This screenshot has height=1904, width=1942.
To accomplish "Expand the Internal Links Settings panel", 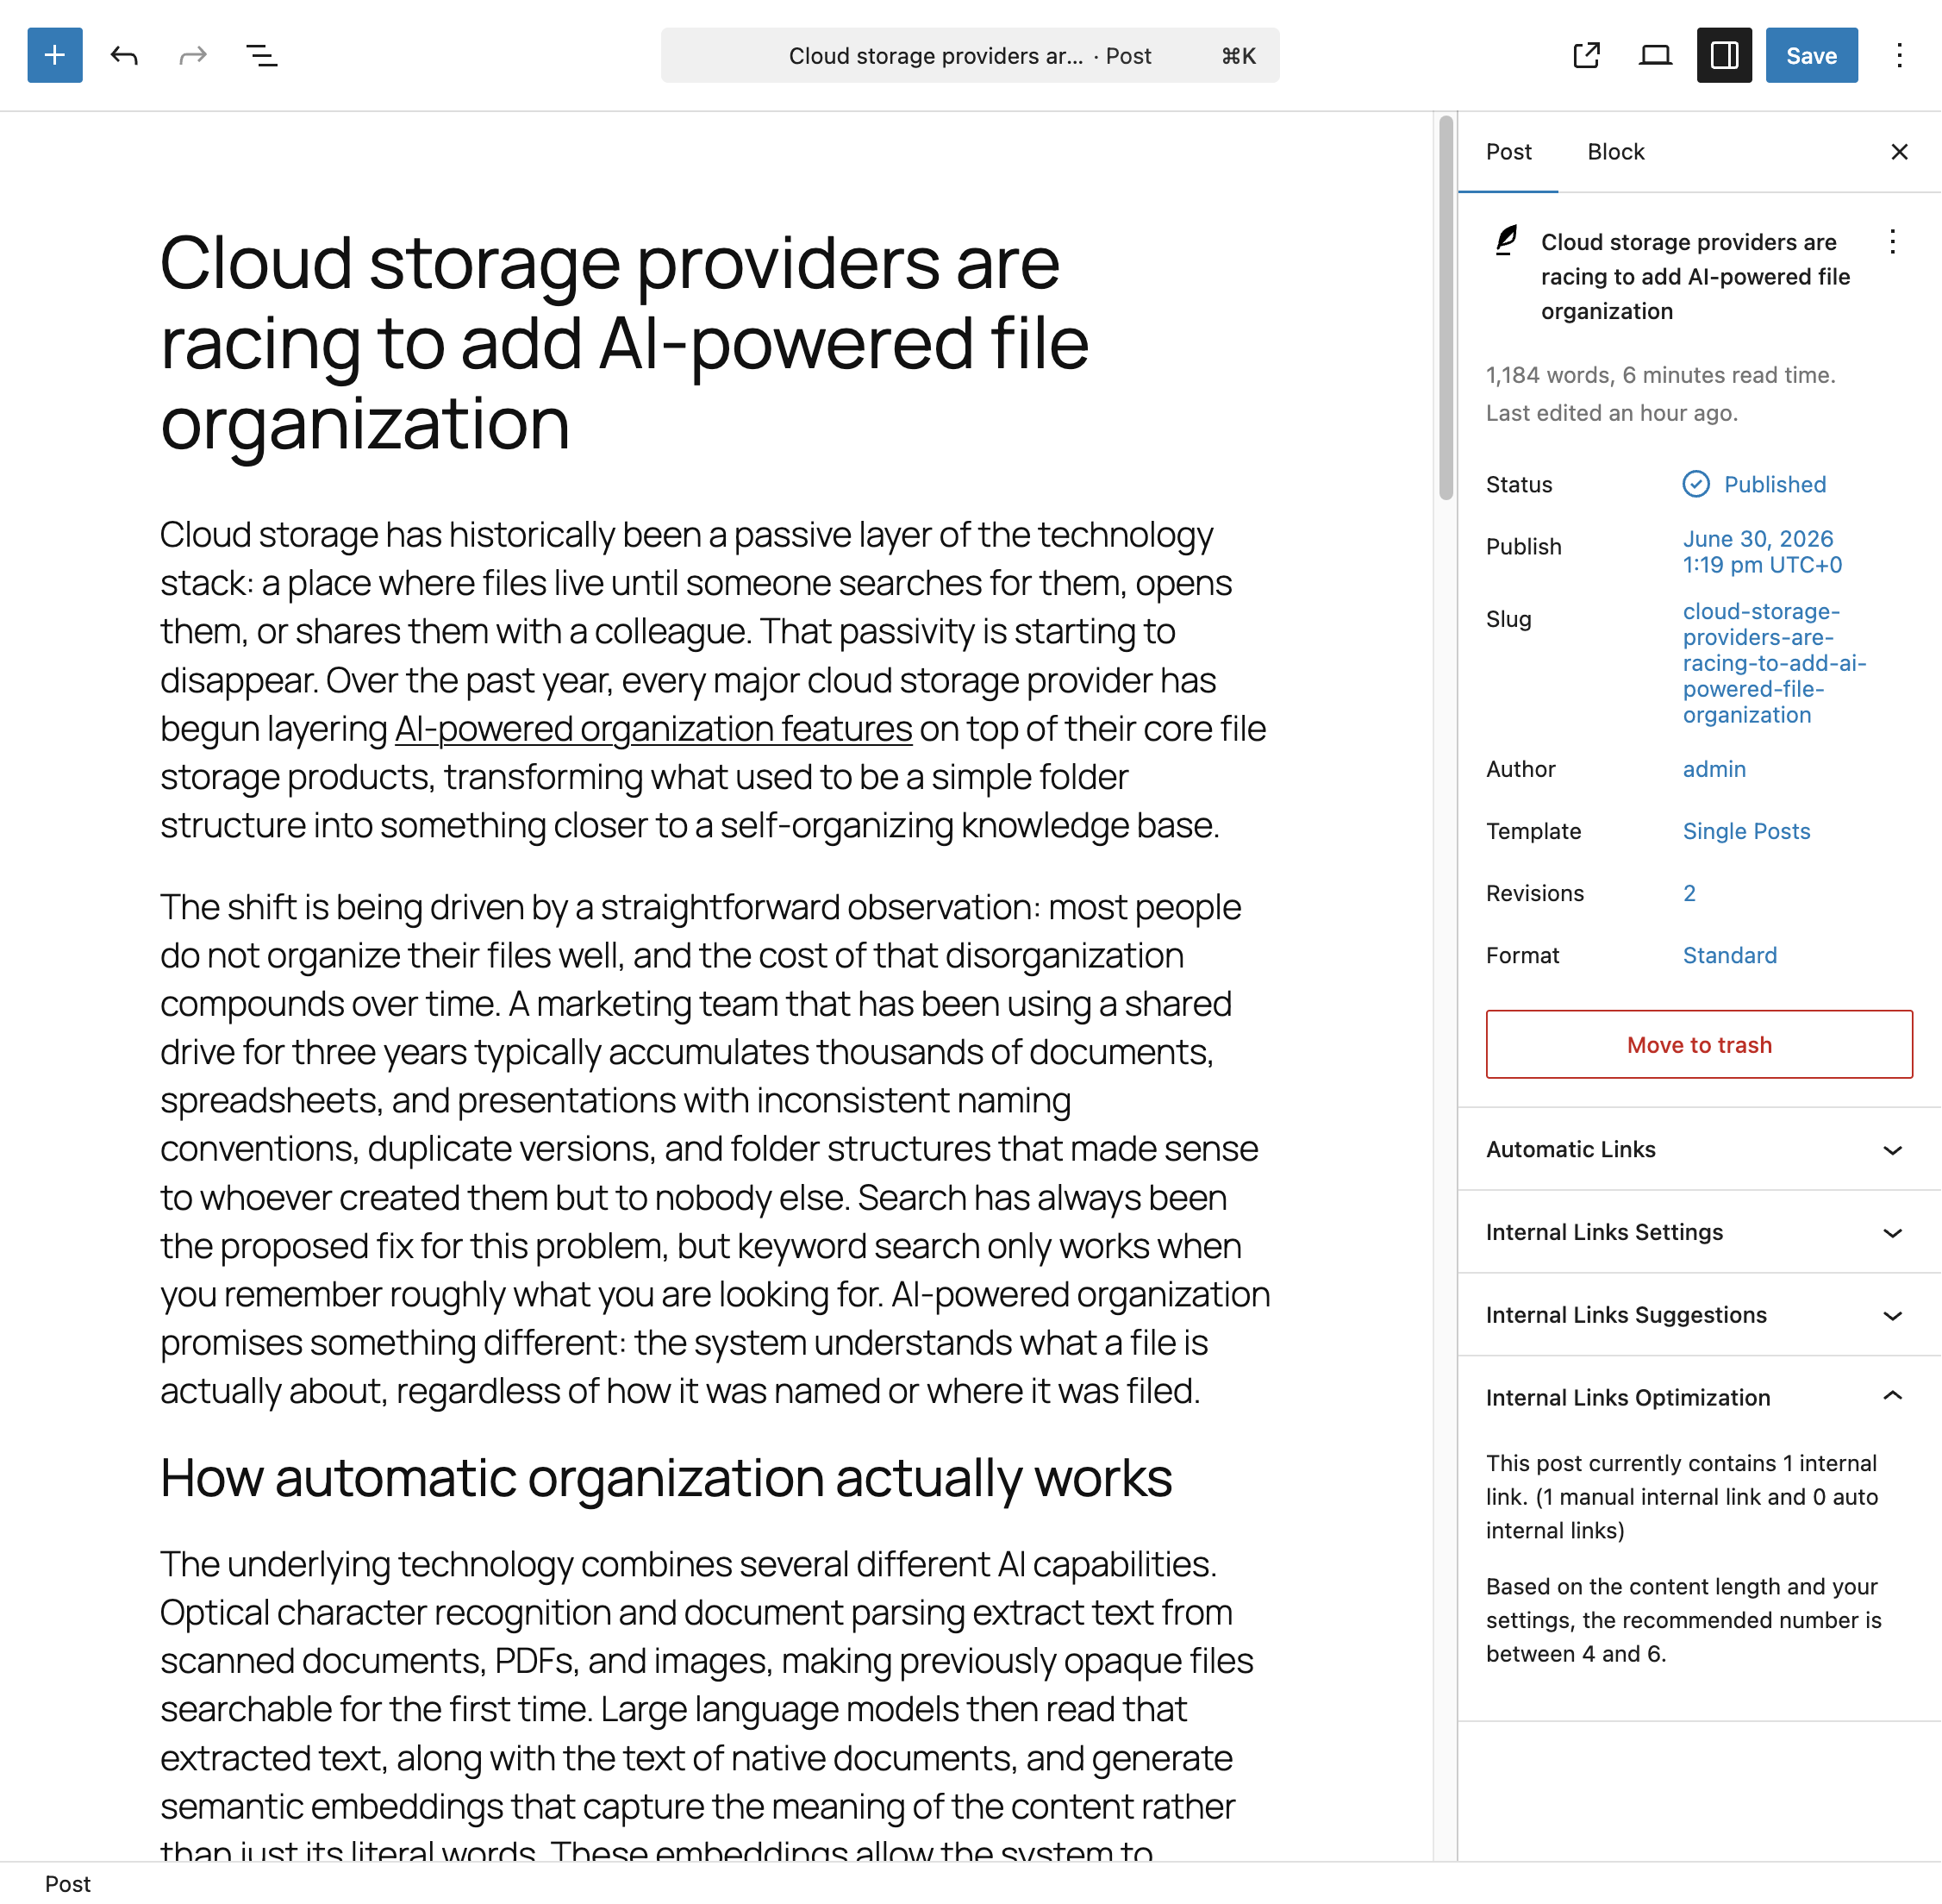I will (x=1700, y=1233).
